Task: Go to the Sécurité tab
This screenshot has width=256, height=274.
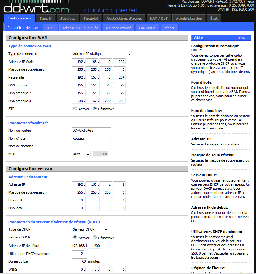Action: tap(91, 18)
